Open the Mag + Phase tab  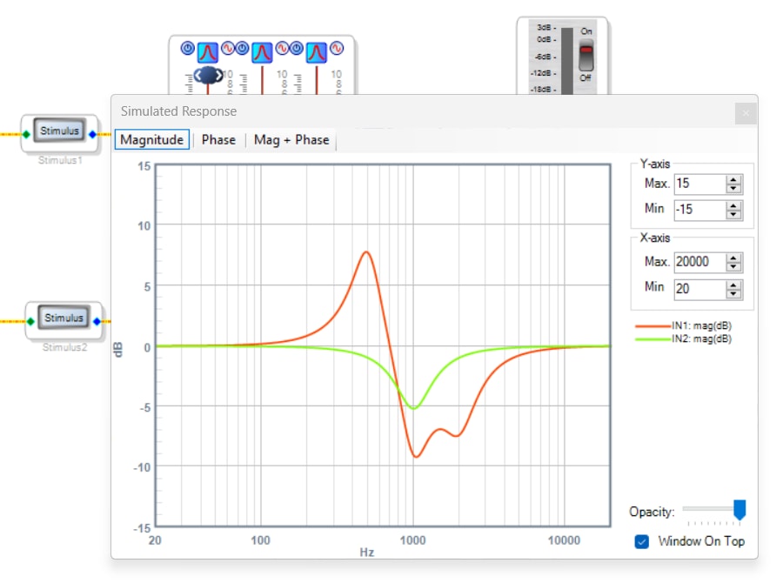(x=291, y=139)
